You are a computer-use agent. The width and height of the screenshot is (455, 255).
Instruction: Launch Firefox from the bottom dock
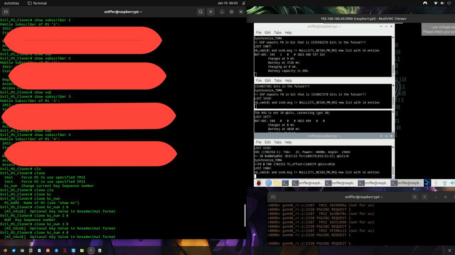point(5,250)
